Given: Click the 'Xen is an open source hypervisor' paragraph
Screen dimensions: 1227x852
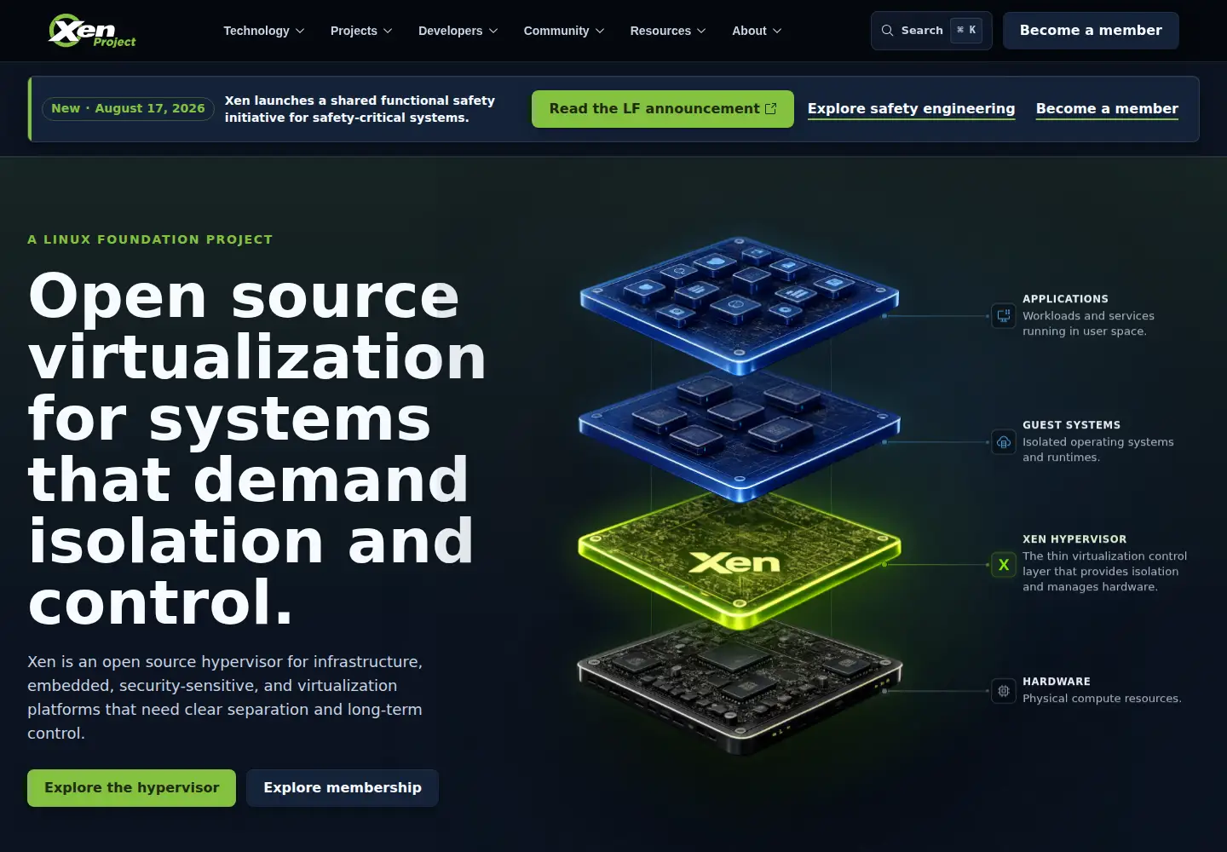Looking at the screenshot, I should click(225, 698).
